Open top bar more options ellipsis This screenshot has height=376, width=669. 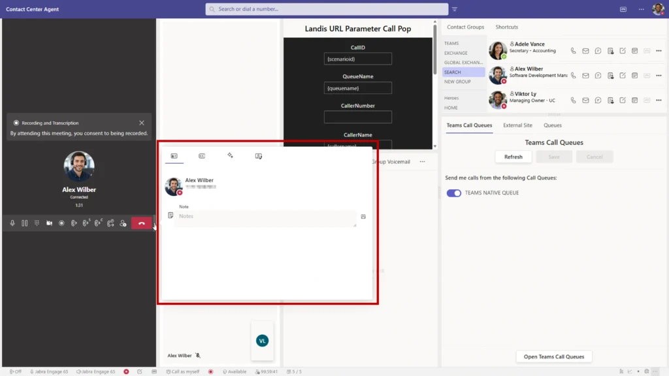click(x=642, y=9)
